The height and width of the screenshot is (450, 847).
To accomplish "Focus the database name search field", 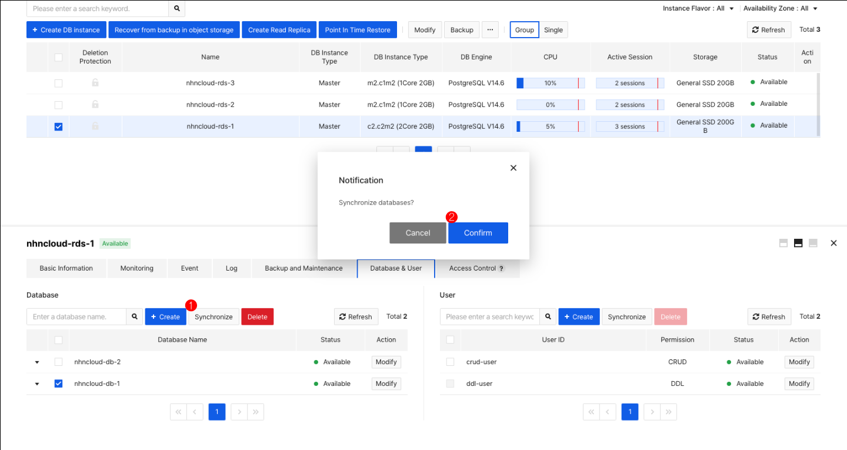I will point(76,316).
